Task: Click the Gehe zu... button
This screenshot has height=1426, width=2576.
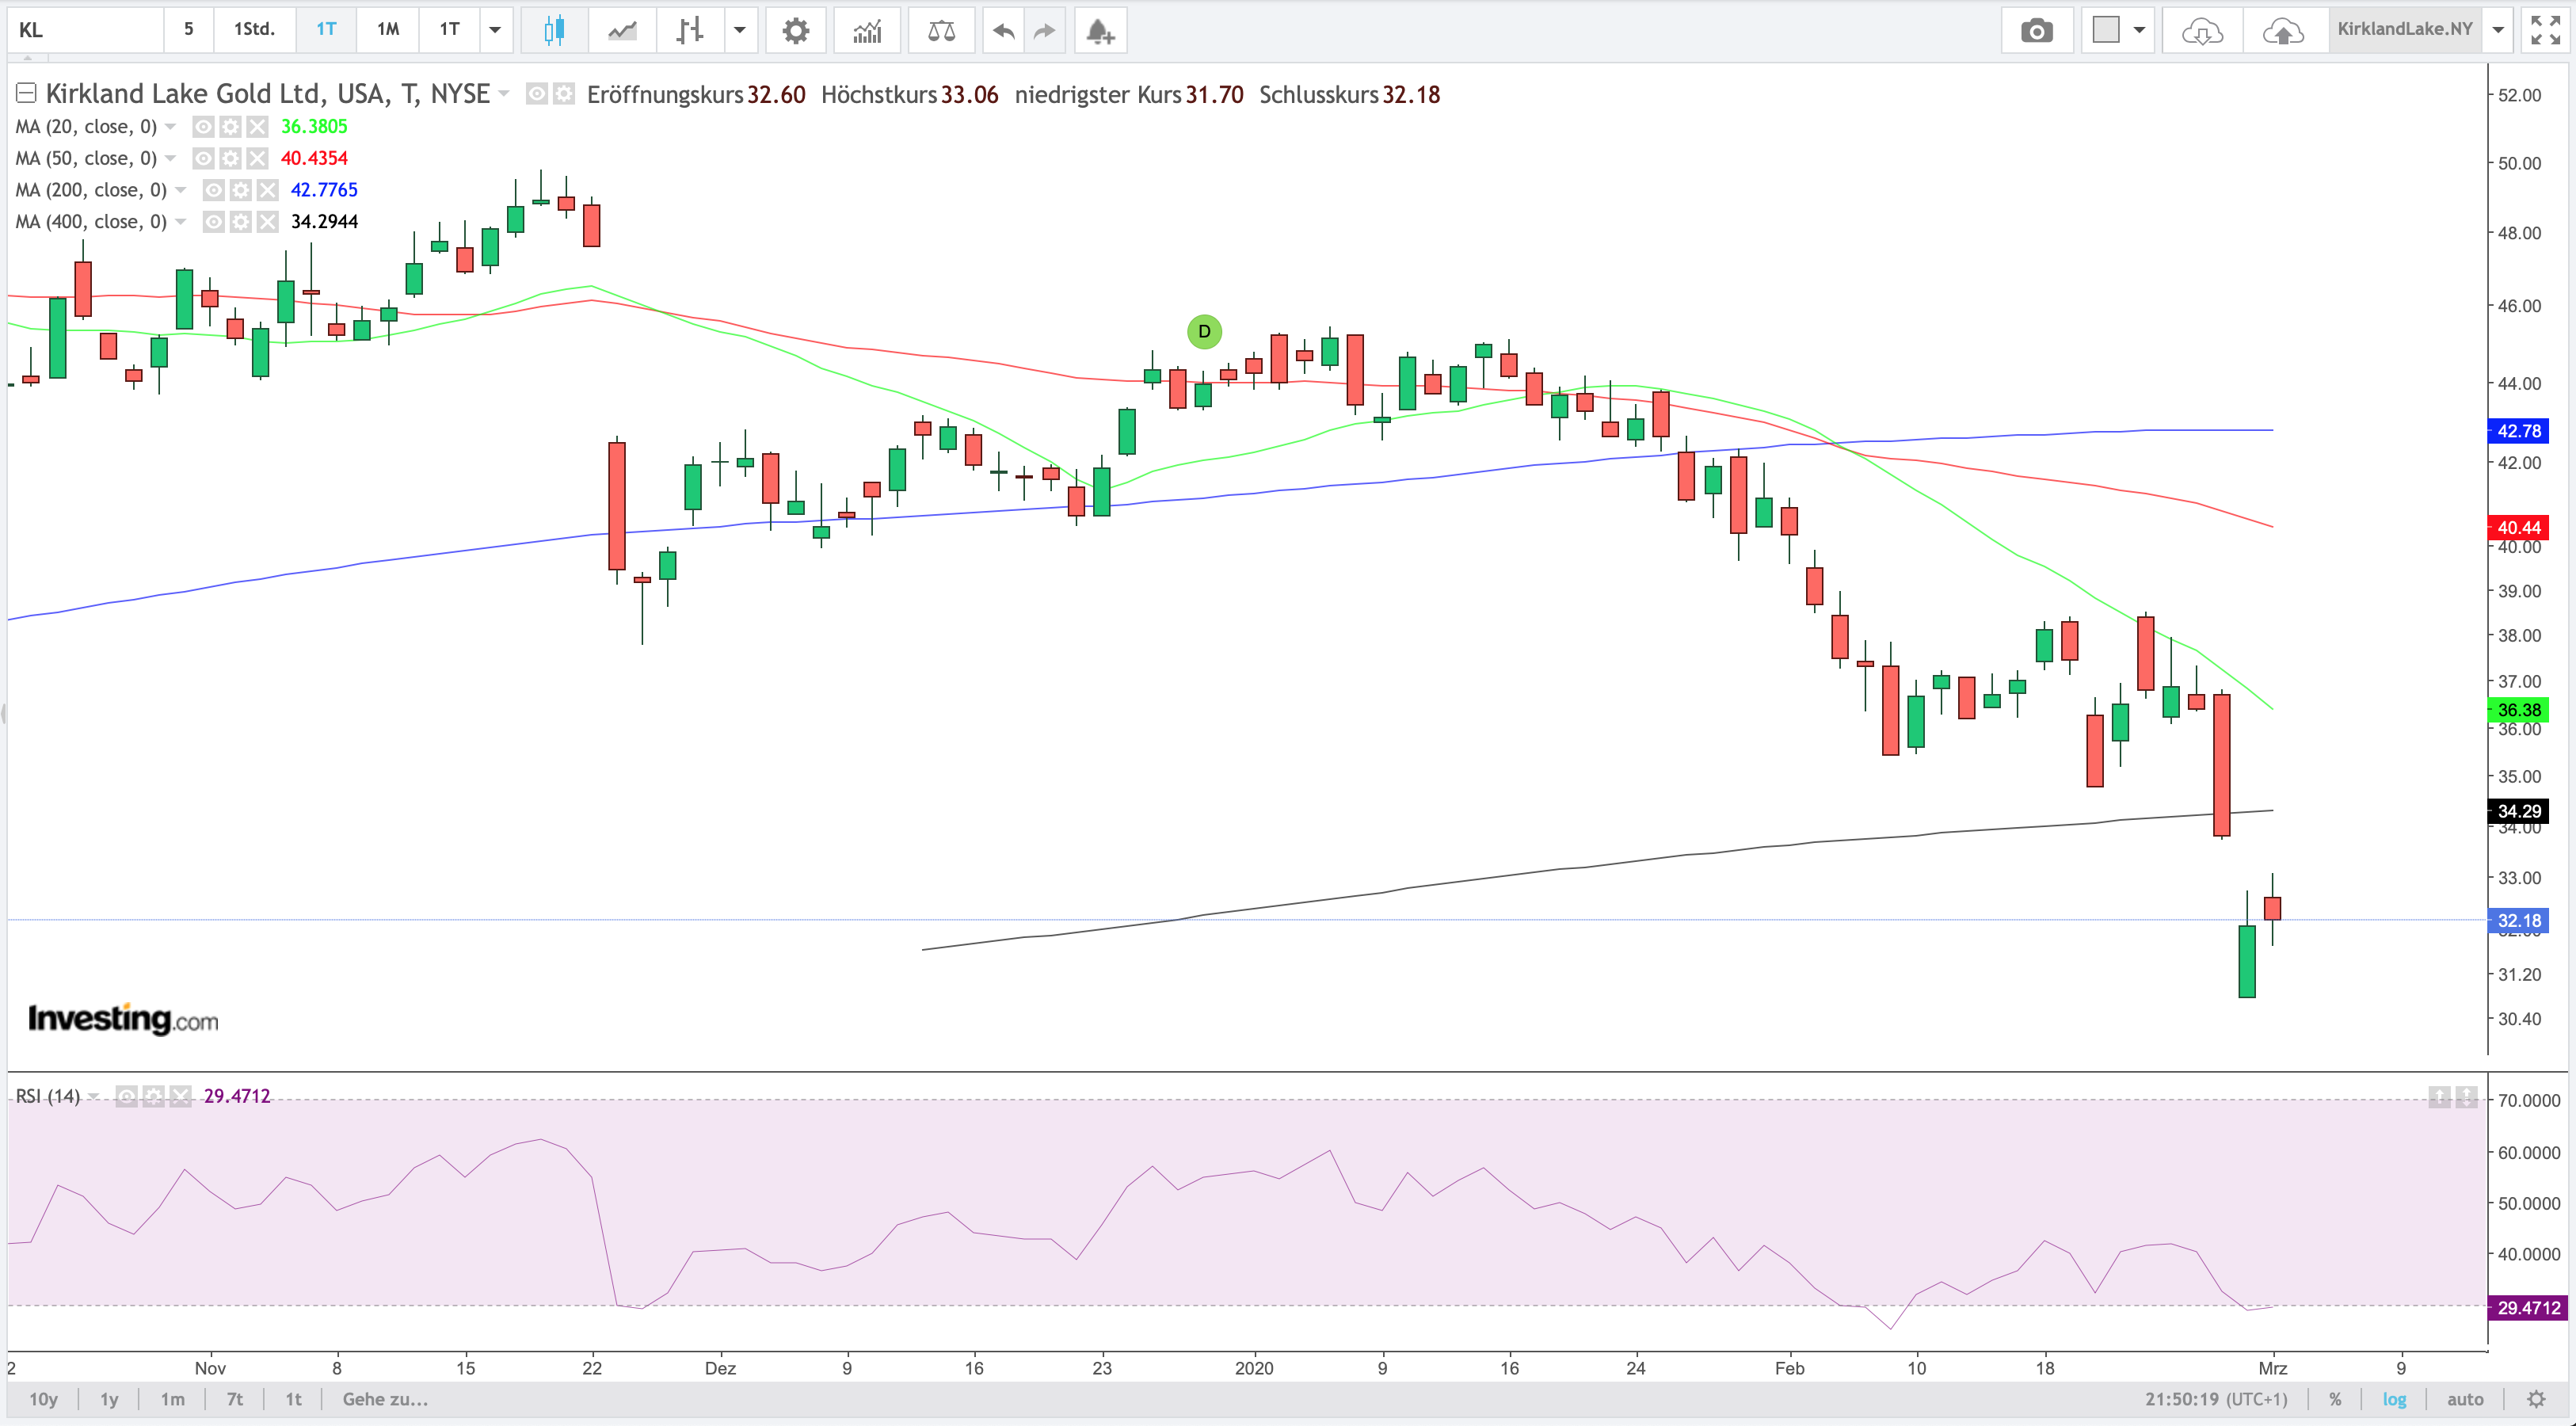Action: pyautogui.click(x=385, y=1399)
